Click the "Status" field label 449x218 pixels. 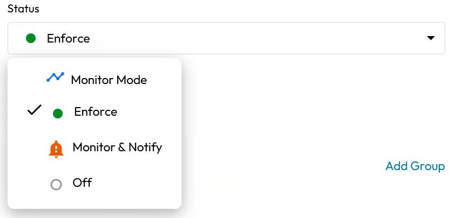tap(23, 10)
